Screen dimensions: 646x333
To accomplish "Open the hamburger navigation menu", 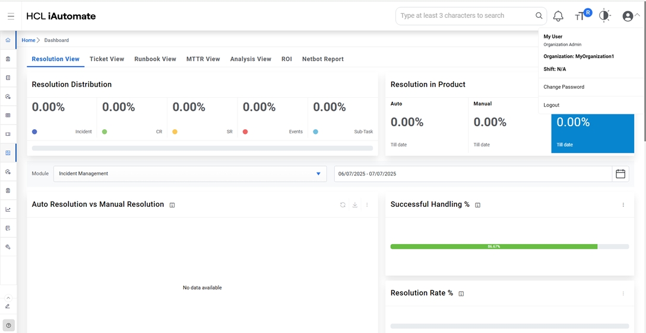I will 11,16.
